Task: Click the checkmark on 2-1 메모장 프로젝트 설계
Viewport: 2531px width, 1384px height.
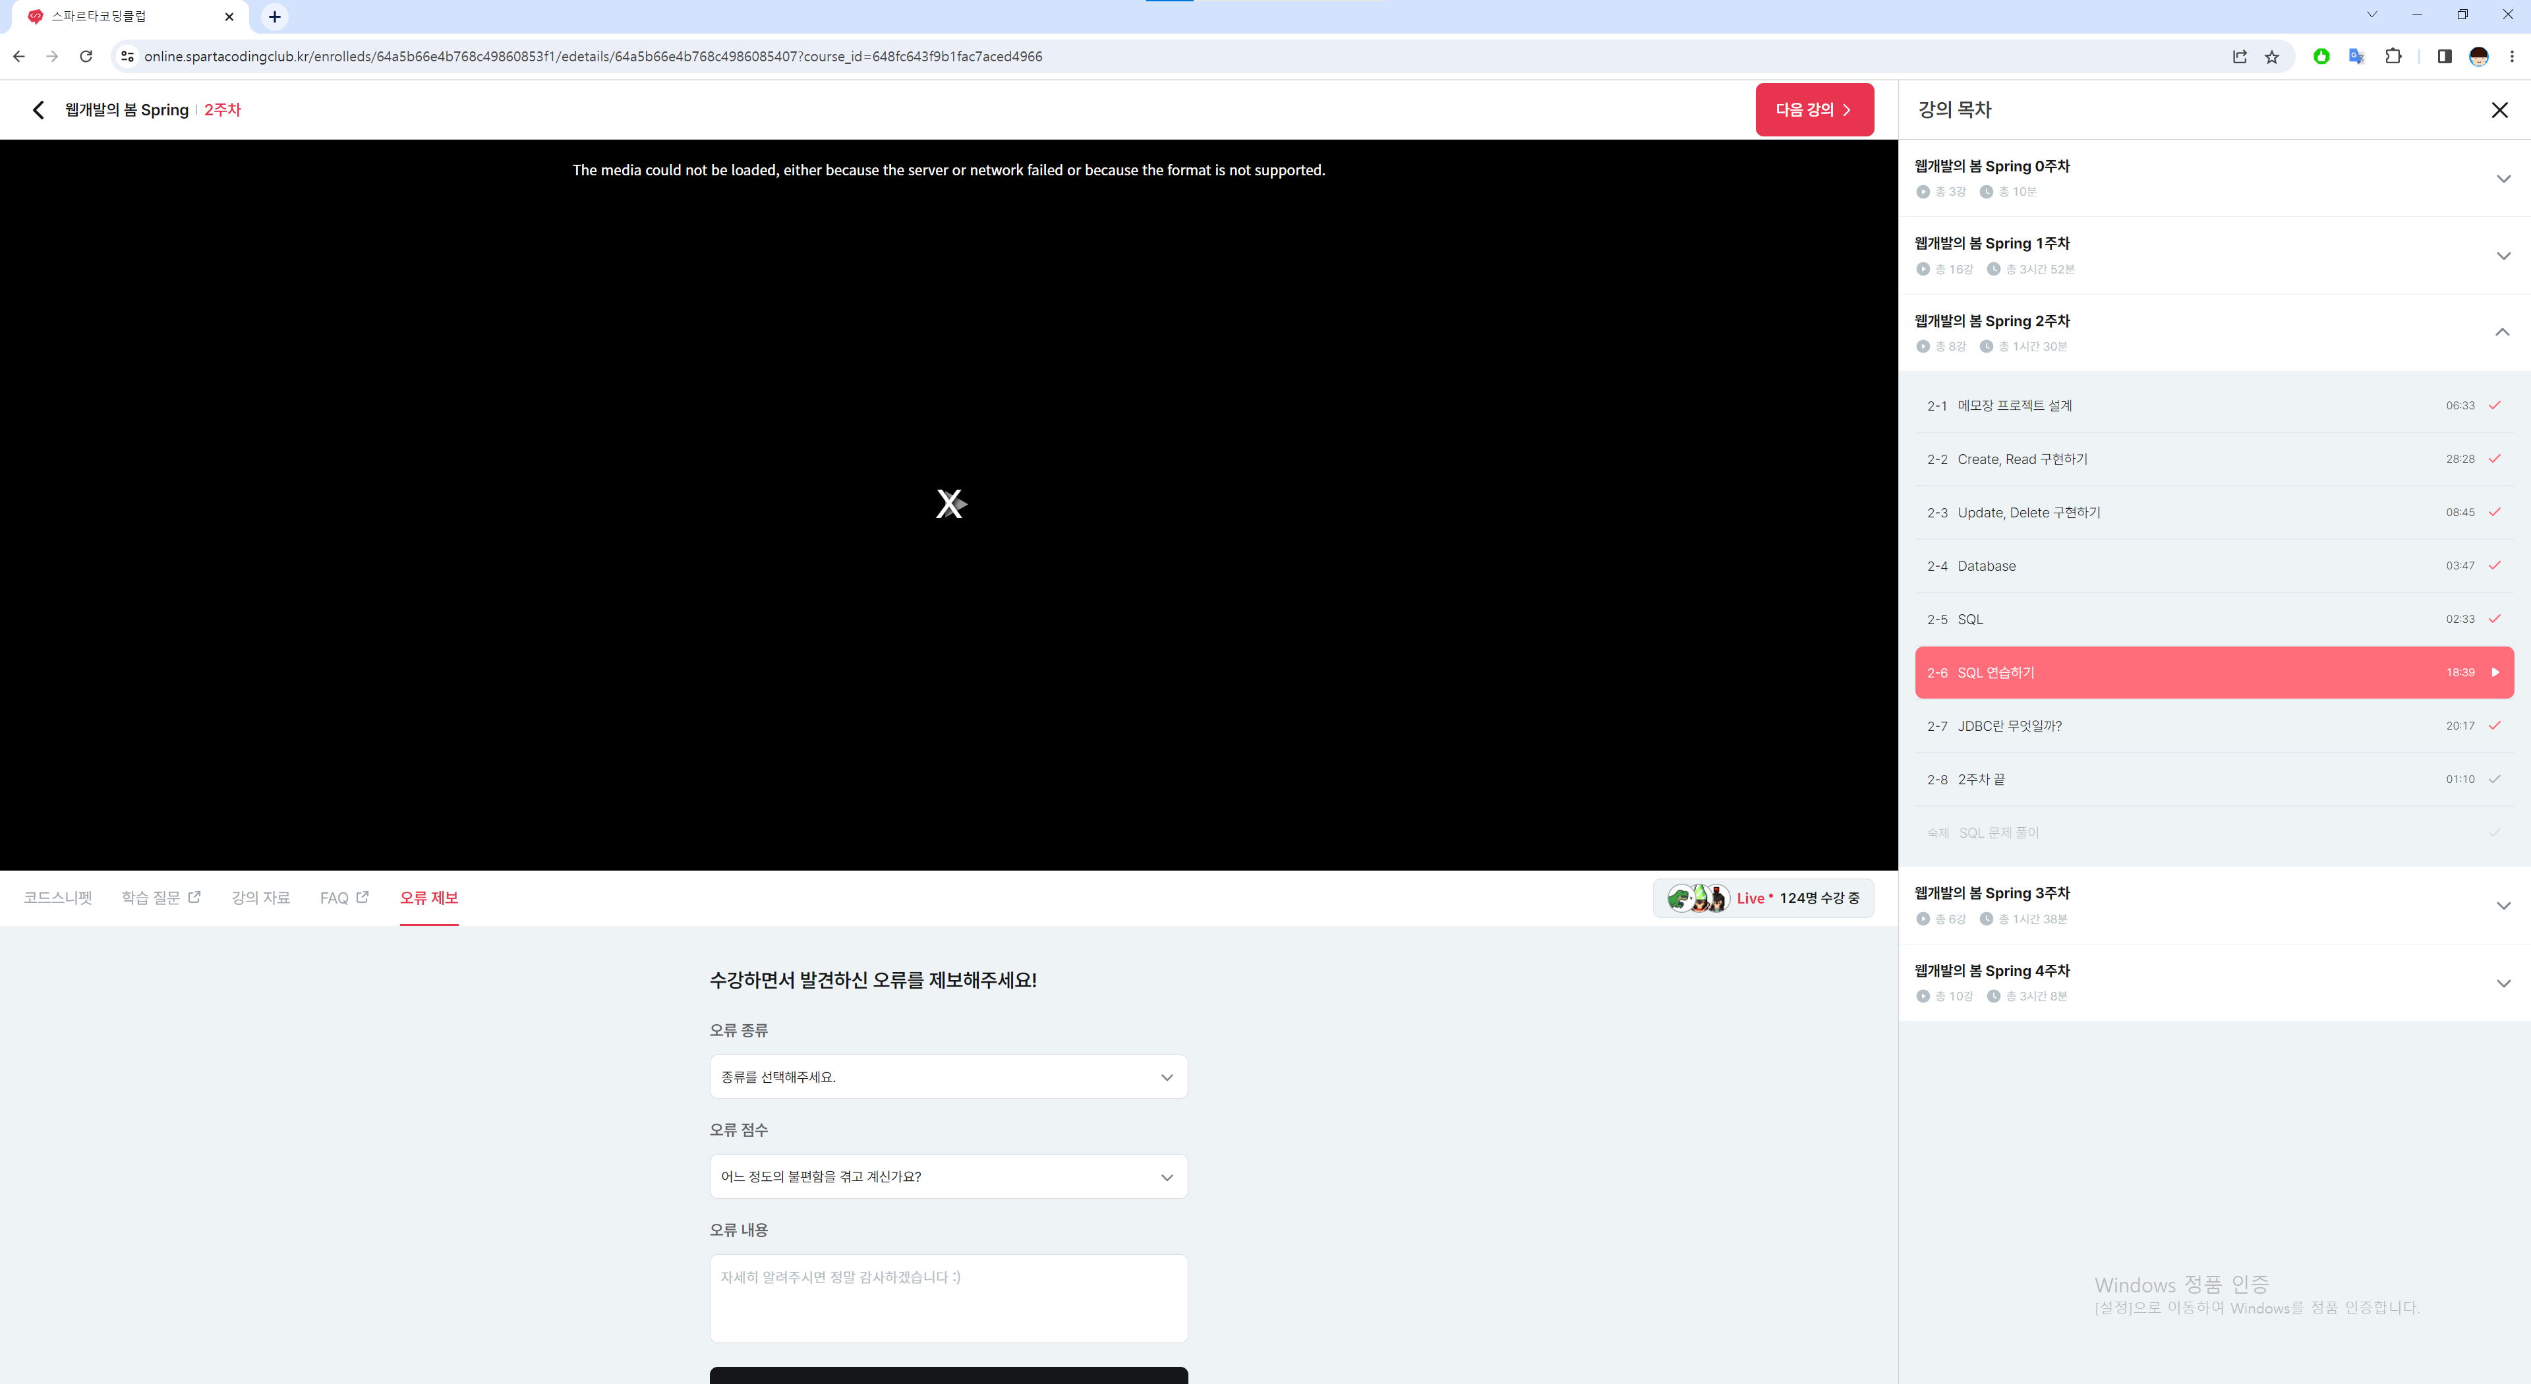Action: coord(2495,406)
